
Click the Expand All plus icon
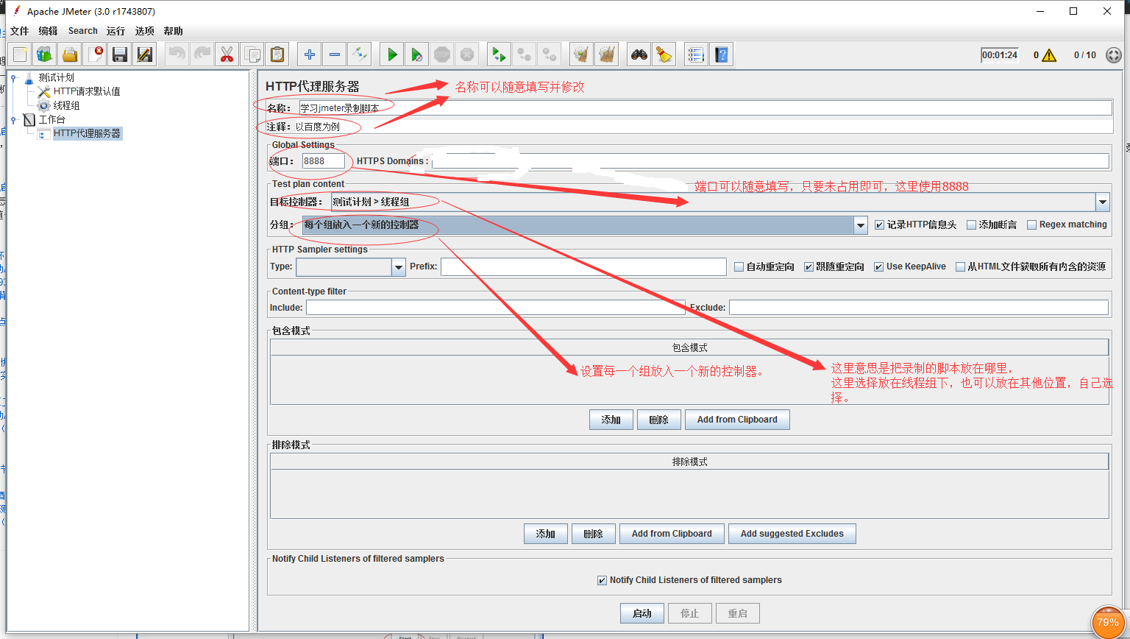(x=310, y=54)
